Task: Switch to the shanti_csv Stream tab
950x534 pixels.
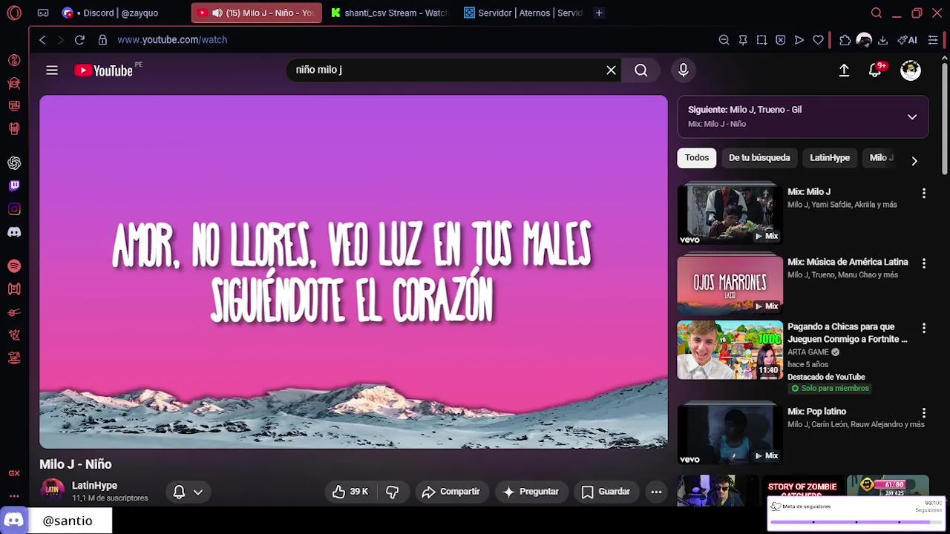Action: 389,13
